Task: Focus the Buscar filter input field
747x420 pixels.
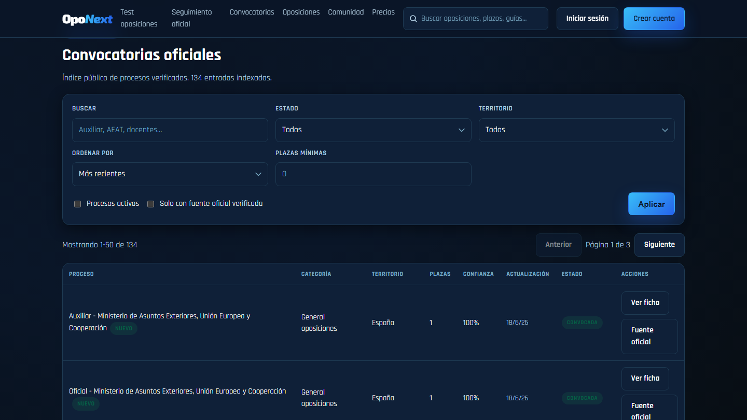Action: [x=170, y=130]
